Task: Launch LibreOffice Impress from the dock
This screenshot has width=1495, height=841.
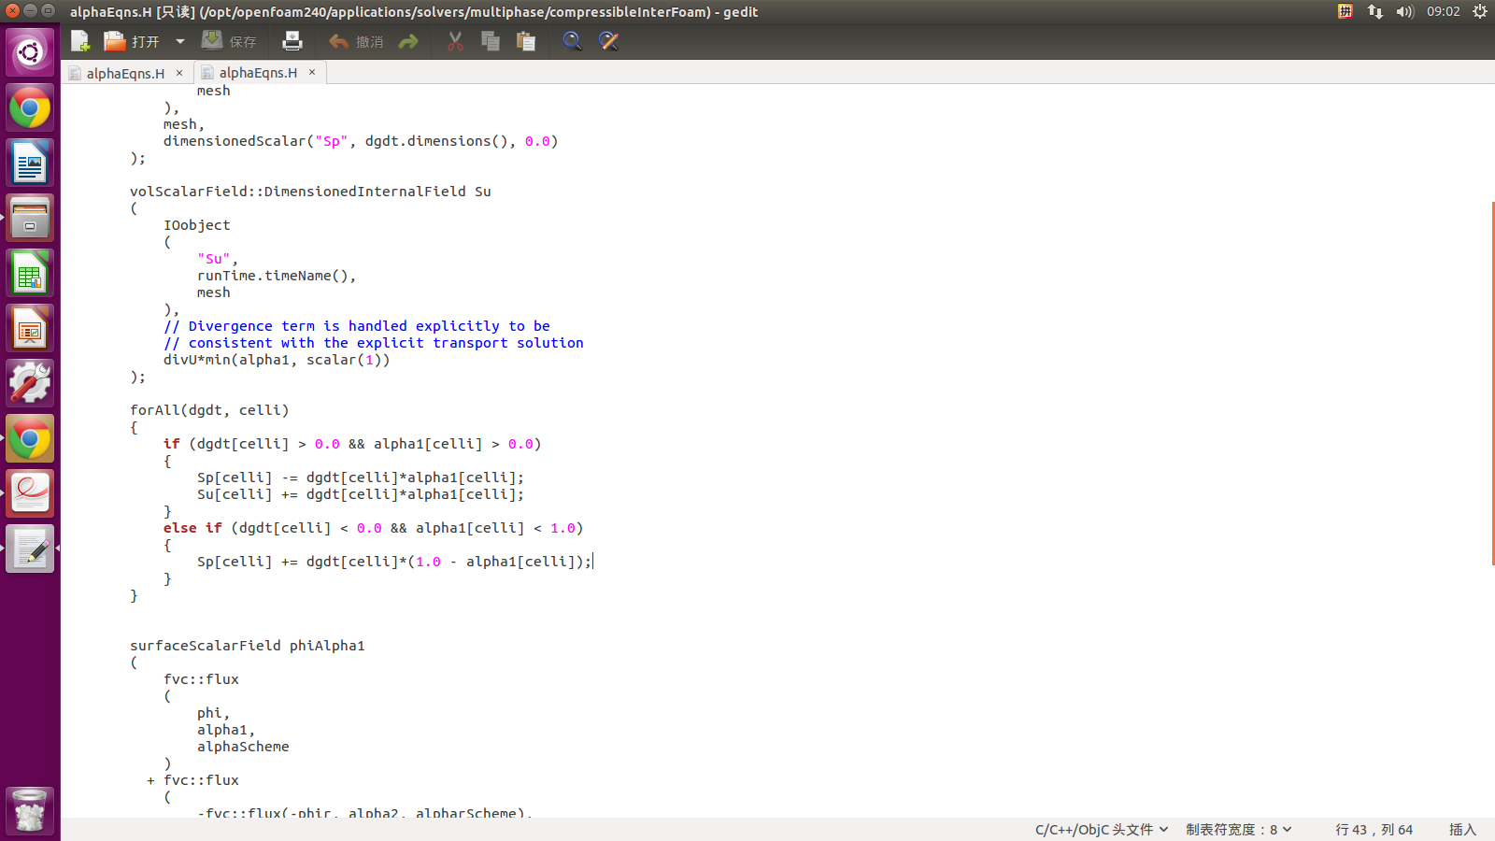Action: click(x=30, y=329)
